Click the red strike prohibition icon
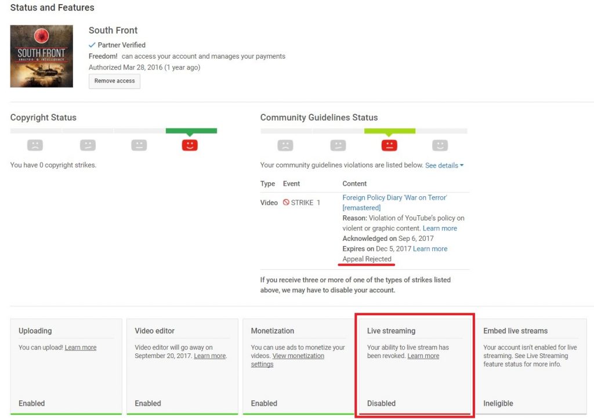Screen dimensions: 594x419 coord(286,203)
